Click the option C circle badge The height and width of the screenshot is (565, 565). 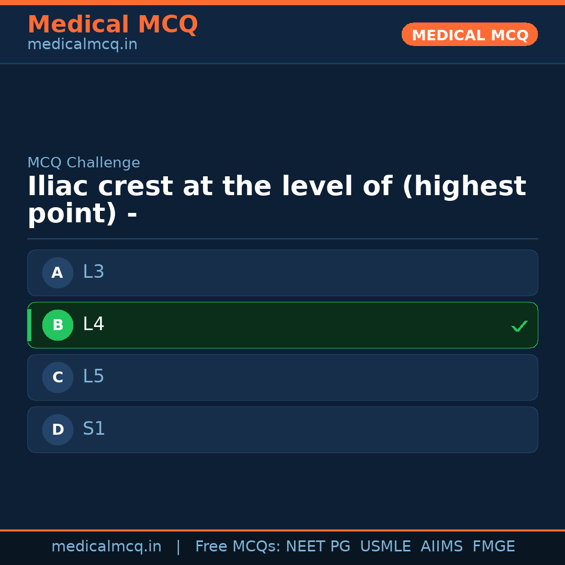click(x=58, y=377)
